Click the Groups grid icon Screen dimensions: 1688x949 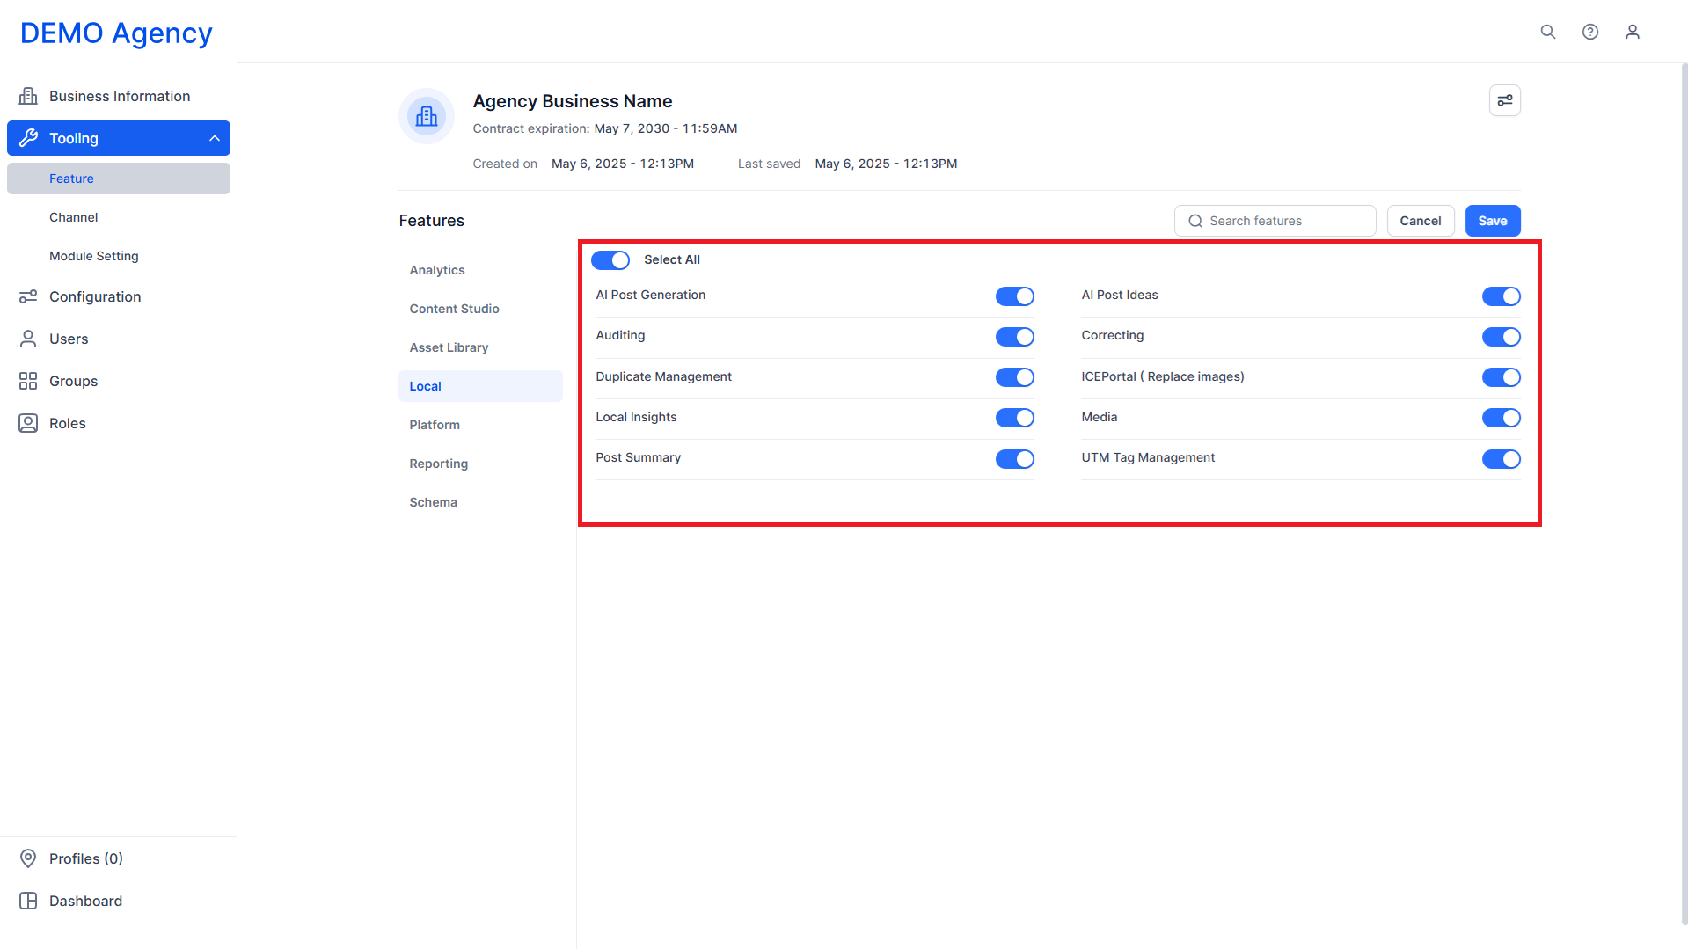tap(28, 381)
